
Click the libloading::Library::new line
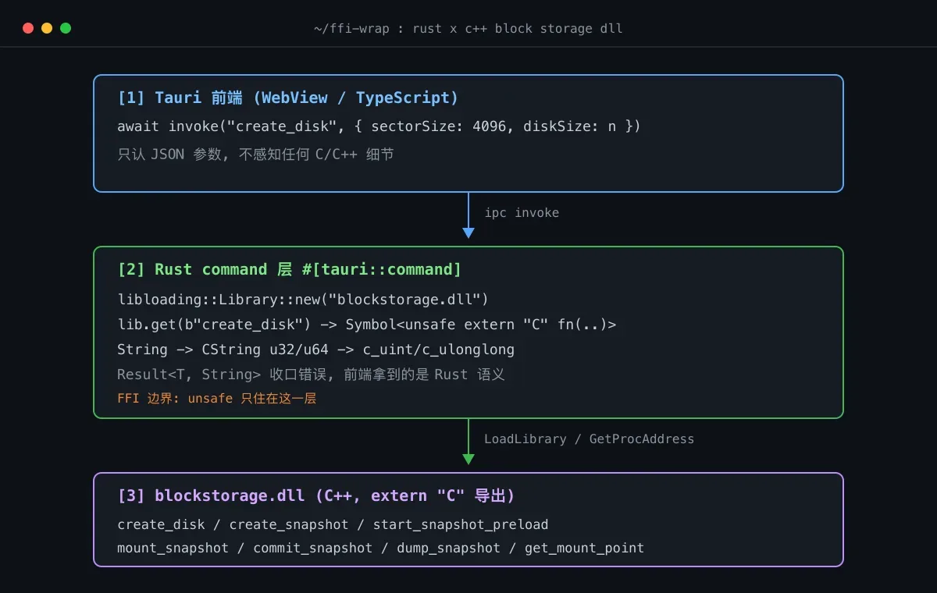pos(303,299)
